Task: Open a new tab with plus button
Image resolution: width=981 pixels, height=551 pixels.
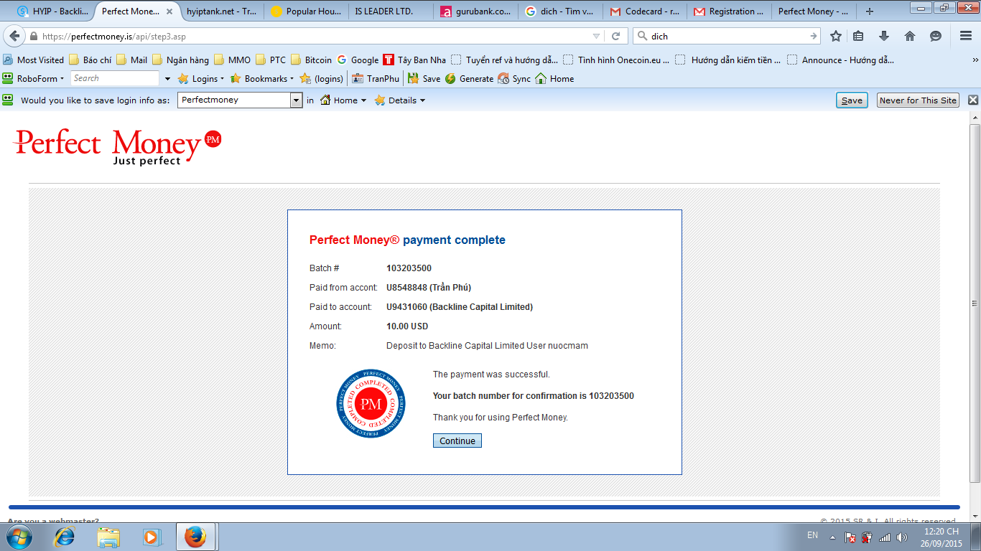Action: tap(870, 11)
